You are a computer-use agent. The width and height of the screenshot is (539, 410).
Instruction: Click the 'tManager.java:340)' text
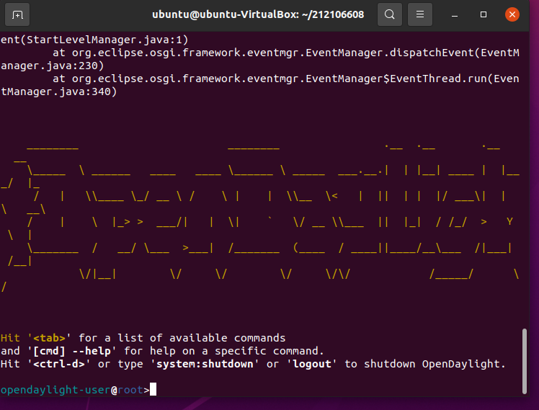coord(59,92)
